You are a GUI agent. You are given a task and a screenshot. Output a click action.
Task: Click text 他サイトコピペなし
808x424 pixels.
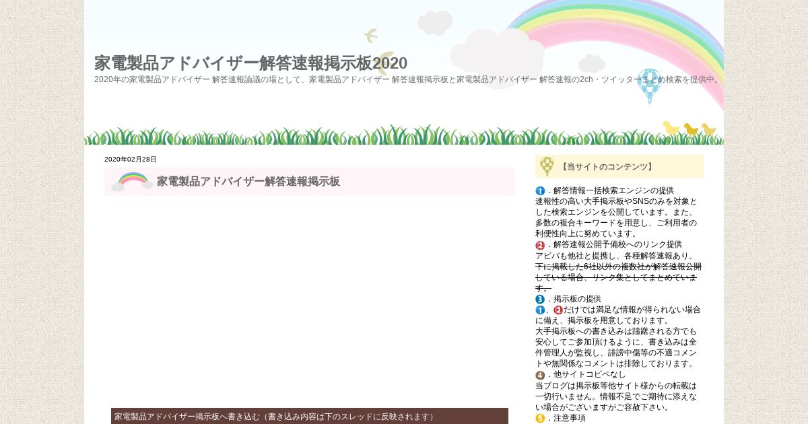[x=589, y=375]
